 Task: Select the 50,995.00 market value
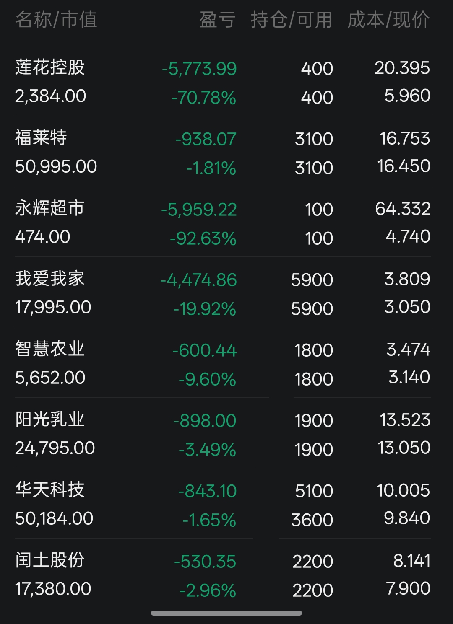coord(56,167)
